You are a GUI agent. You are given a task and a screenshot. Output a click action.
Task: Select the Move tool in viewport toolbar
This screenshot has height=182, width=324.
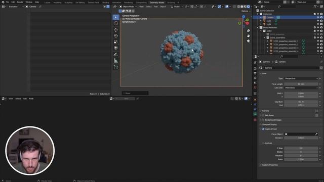(x=116, y=30)
